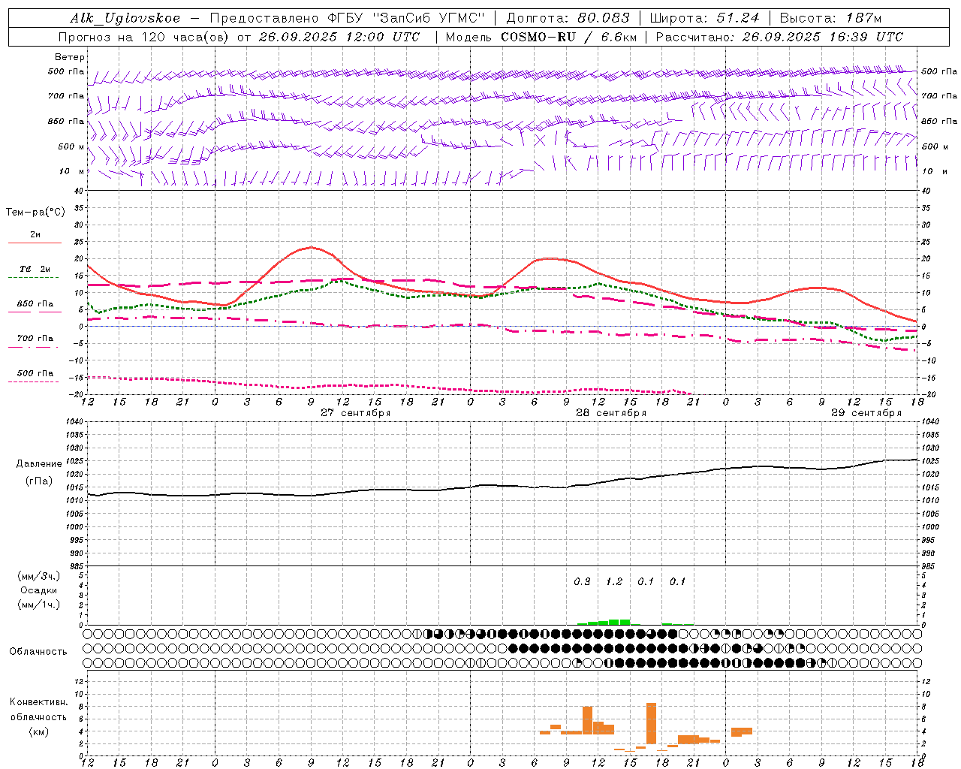Click the 0.3 precipitation amount label
The image size is (961, 769).
pos(582,581)
